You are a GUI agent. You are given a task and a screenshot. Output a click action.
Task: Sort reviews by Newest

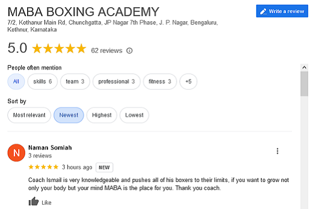pos(69,115)
